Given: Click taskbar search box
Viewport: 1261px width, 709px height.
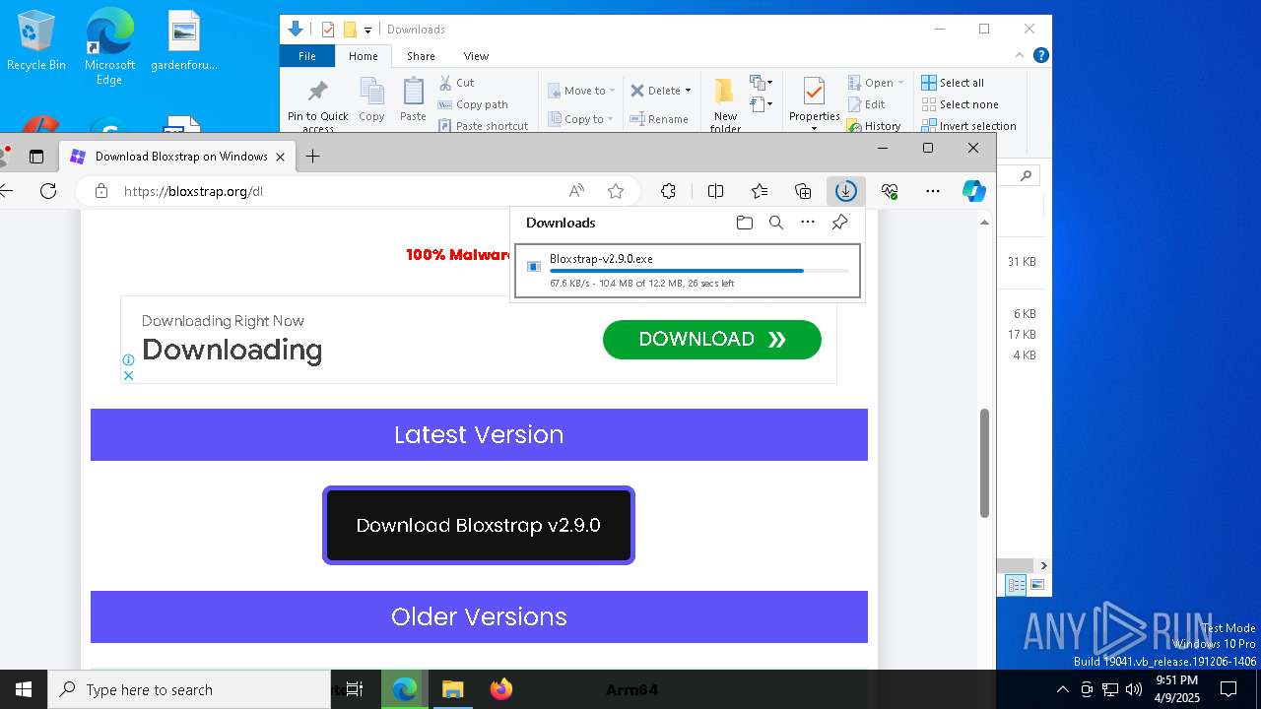Looking at the screenshot, I should click(x=189, y=689).
